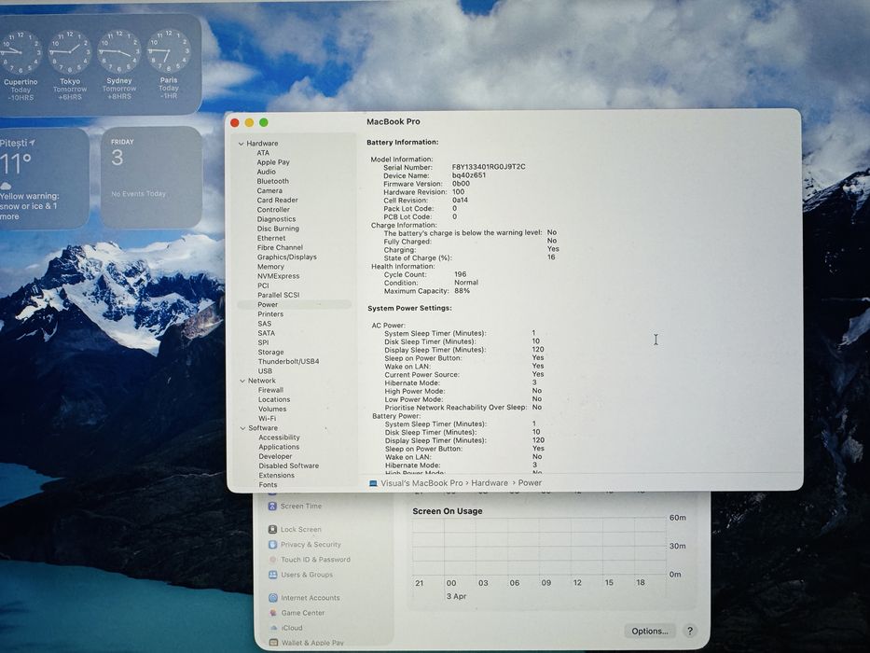The image size is (870, 653).
Task: Open Users & Groups settings
Action: pyautogui.click(x=306, y=575)
